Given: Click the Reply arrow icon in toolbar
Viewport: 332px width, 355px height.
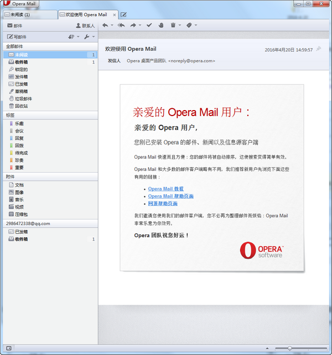Looking at the screenshot, I should pos(105,25).
